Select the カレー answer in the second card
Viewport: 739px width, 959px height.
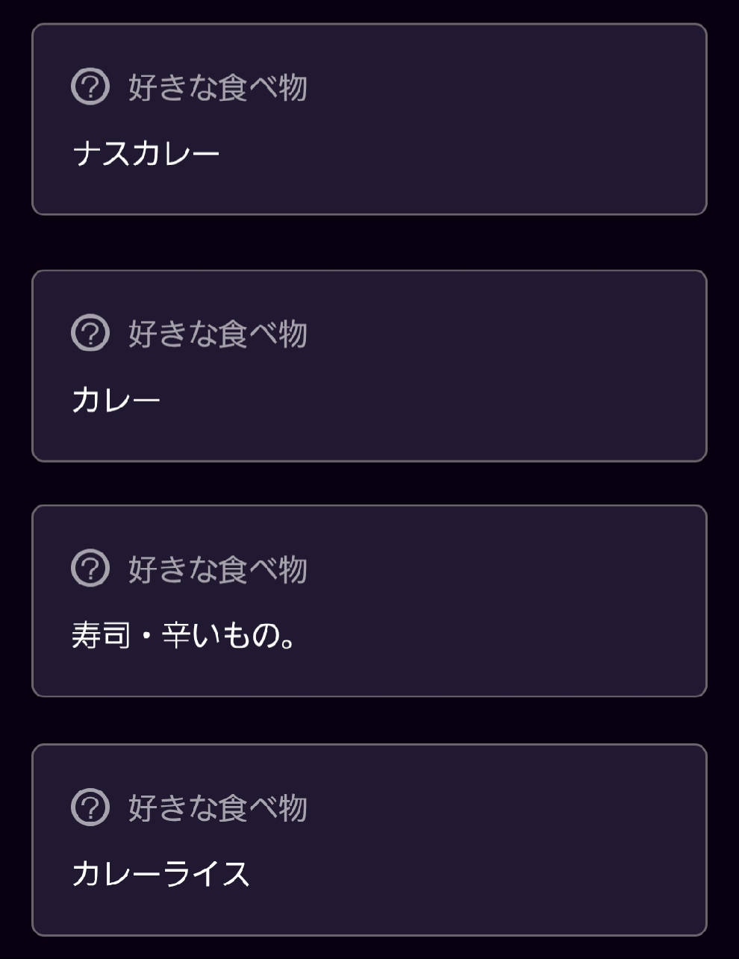[116, 401]
